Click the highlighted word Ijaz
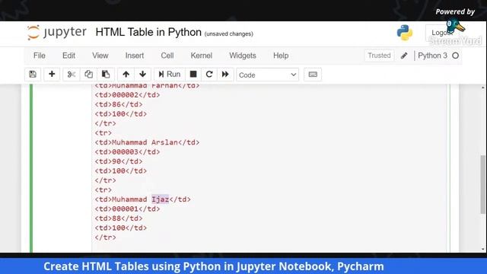This screenshot has width=487, height=274. click(x=161, y=199)
